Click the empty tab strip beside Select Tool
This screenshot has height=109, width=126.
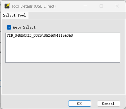click(x=76, y=16)
